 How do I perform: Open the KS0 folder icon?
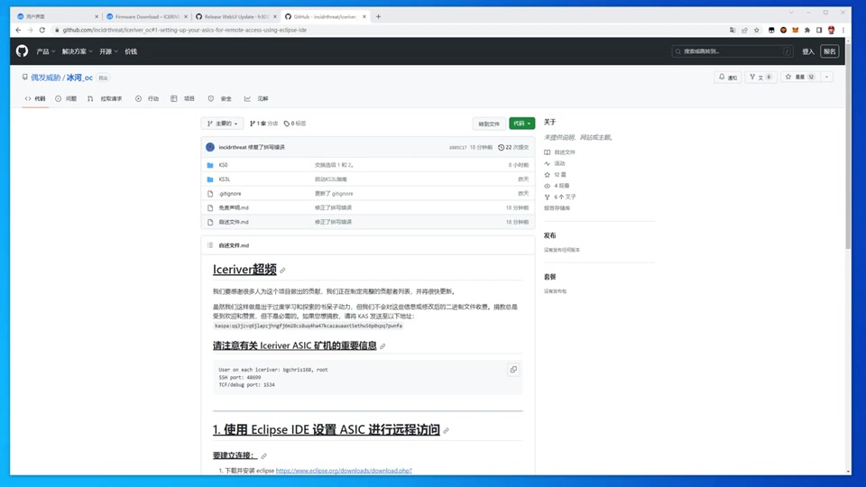click(x=210, y=165)
